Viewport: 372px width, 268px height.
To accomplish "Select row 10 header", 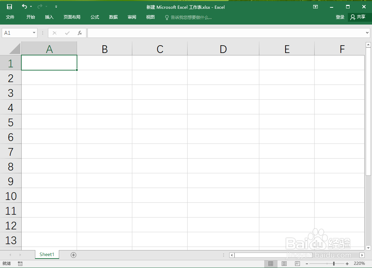I will click(x=11, y=195).
